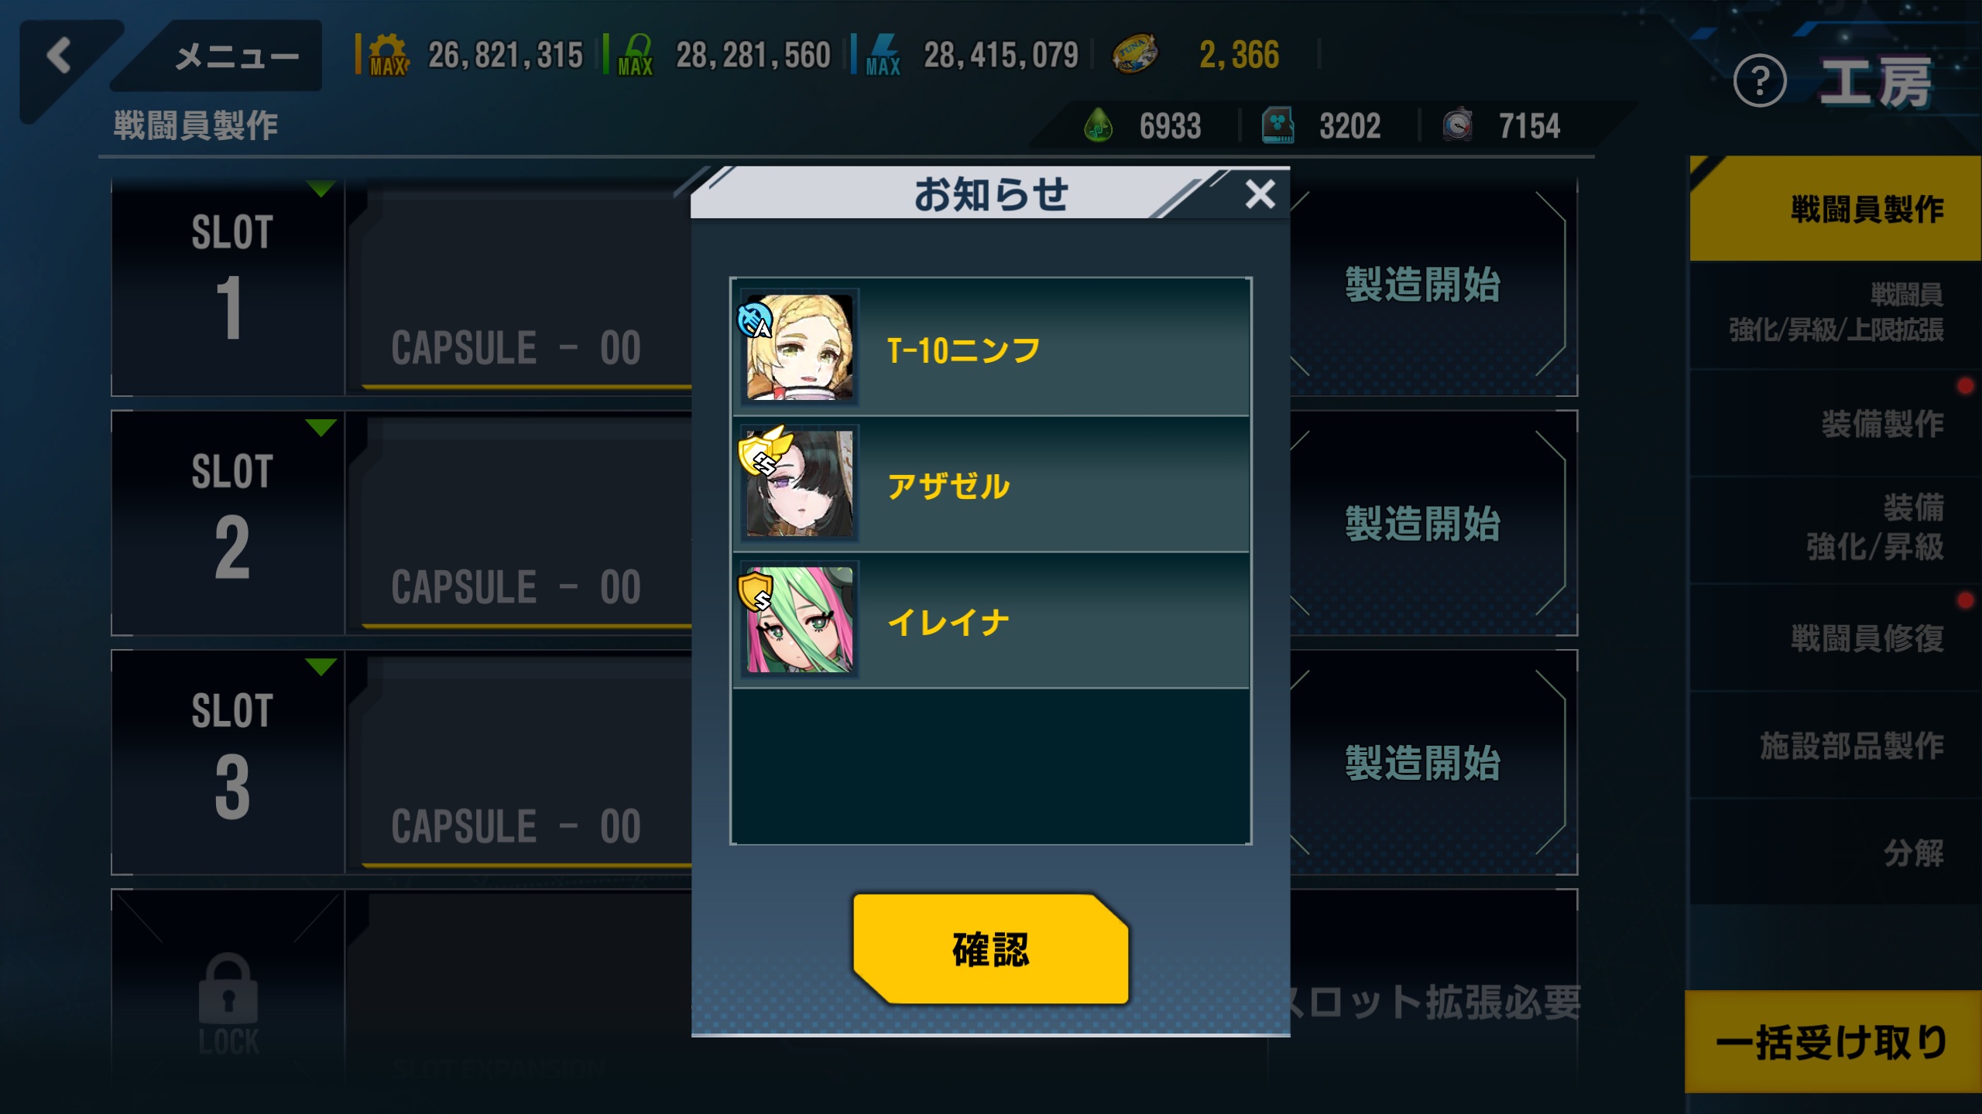Viewport: 1982px width, 1114px height.
Task: Click the back arrow icon
Action: coord(59,56)
